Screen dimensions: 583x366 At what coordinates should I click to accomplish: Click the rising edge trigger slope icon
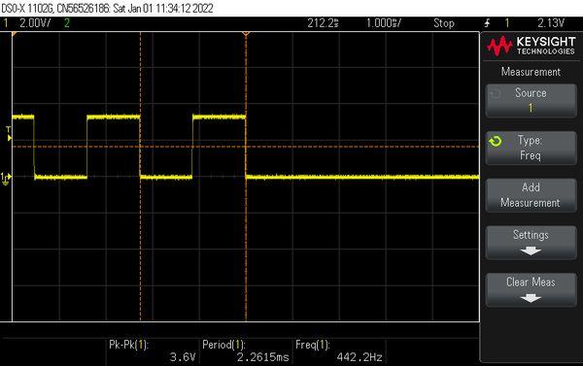click(x=487, y=23)
